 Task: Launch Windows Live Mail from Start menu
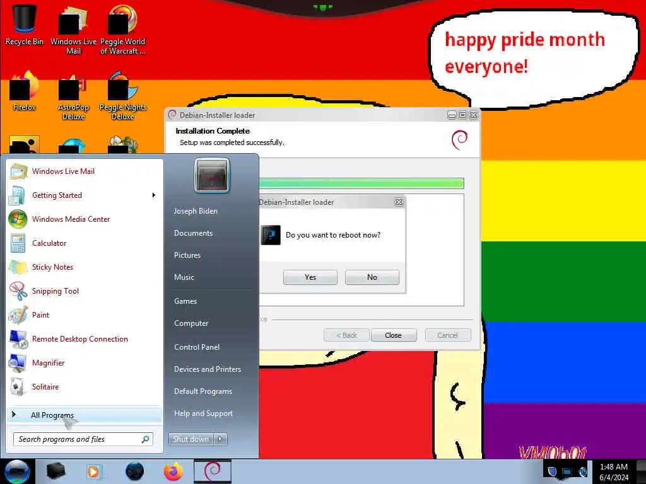pyautogui.click(x=85, y=171)
